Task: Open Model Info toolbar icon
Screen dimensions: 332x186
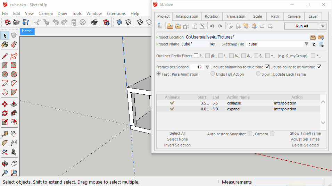Action: pyautogui.click(x=106, y=22)
